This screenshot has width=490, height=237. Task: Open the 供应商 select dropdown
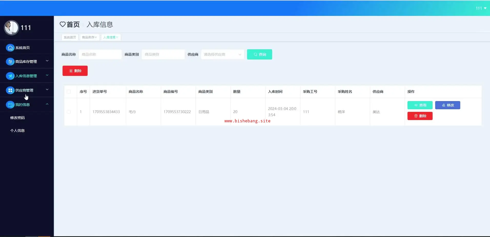click(x=222, y=54)
